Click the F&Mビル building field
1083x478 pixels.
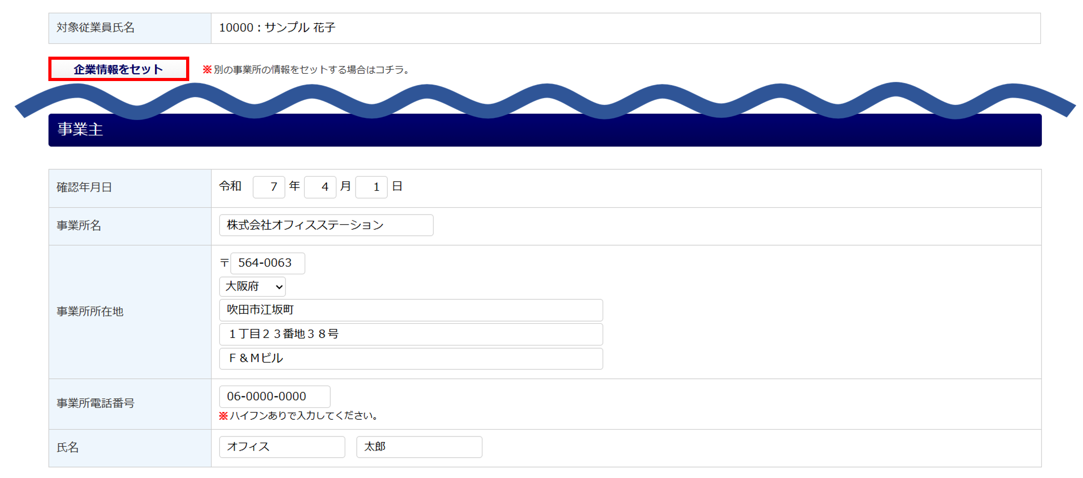(411, 358)
